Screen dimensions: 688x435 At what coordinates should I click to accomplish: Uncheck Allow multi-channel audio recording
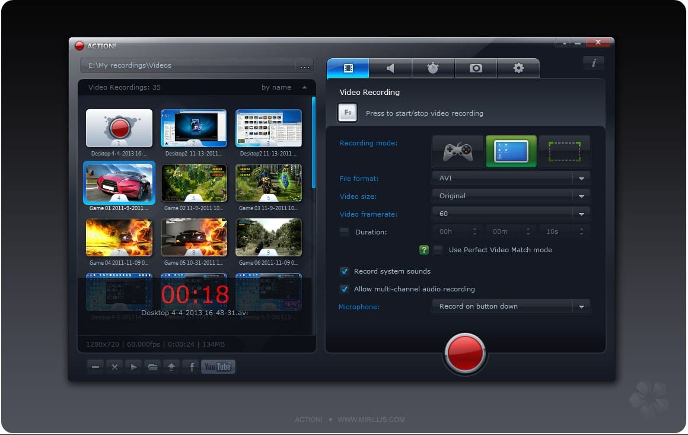[344, 289]
